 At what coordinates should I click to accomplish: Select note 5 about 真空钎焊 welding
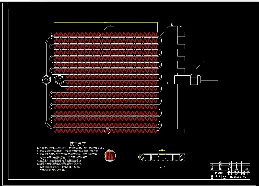click(59, 164)
